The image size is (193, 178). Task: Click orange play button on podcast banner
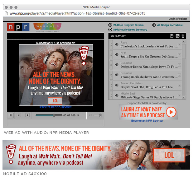tap(171, 112)
